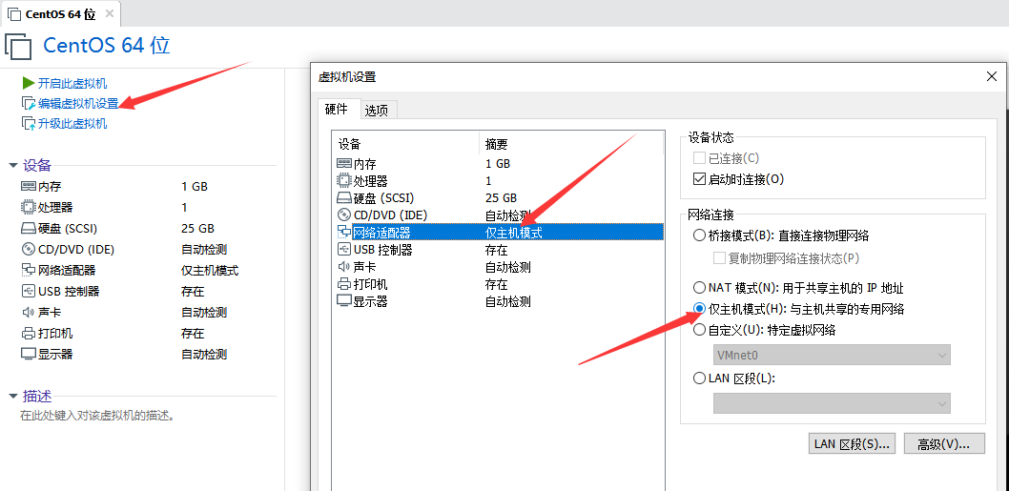The width and height of the screenshot is (1009, 491).
Task: Click the upgrade virtual machine icon
Action: tap(29, 124)
